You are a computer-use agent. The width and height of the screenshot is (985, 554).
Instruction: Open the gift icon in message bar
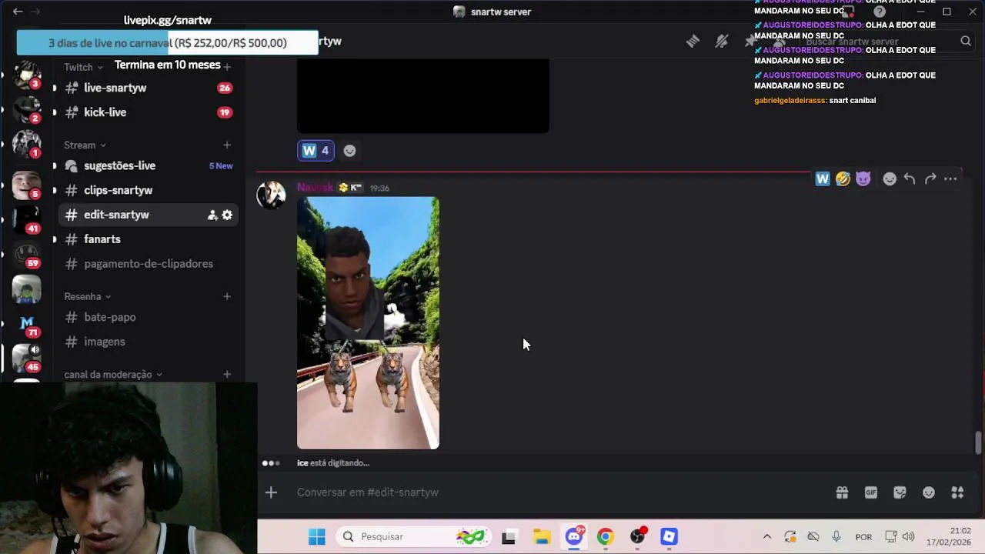point(842,492)
